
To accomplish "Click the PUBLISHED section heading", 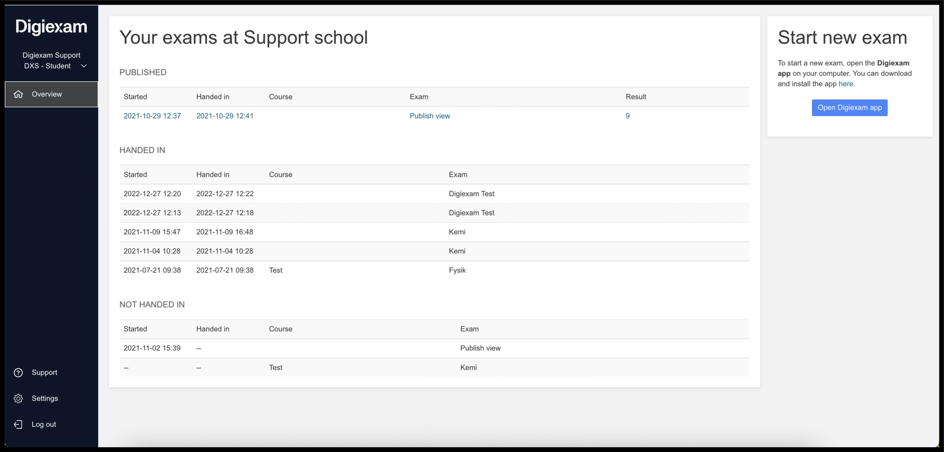I will coord(143,72).
